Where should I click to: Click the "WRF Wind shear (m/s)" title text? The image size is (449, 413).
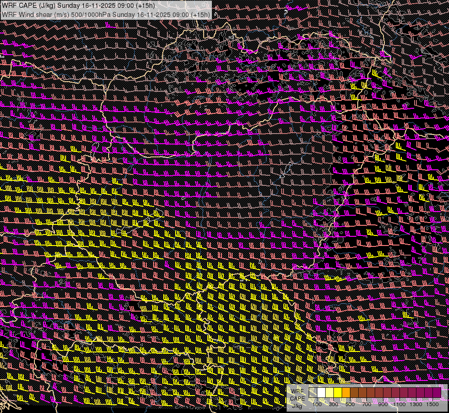(34, 14)
